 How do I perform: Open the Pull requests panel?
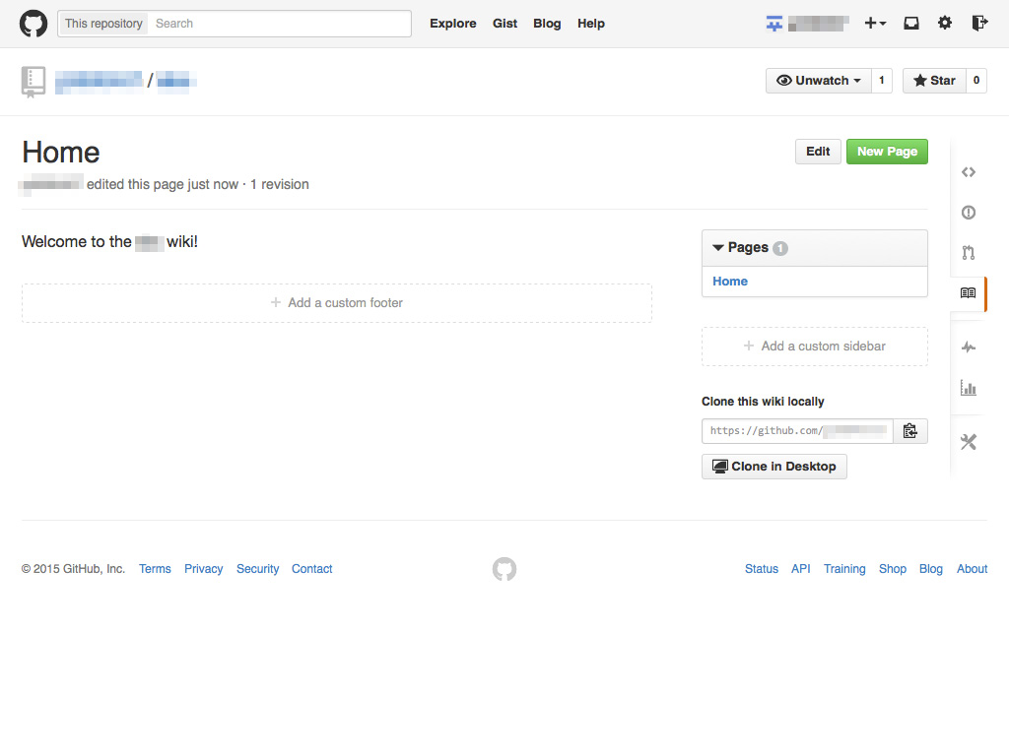[x=968, y=252]
